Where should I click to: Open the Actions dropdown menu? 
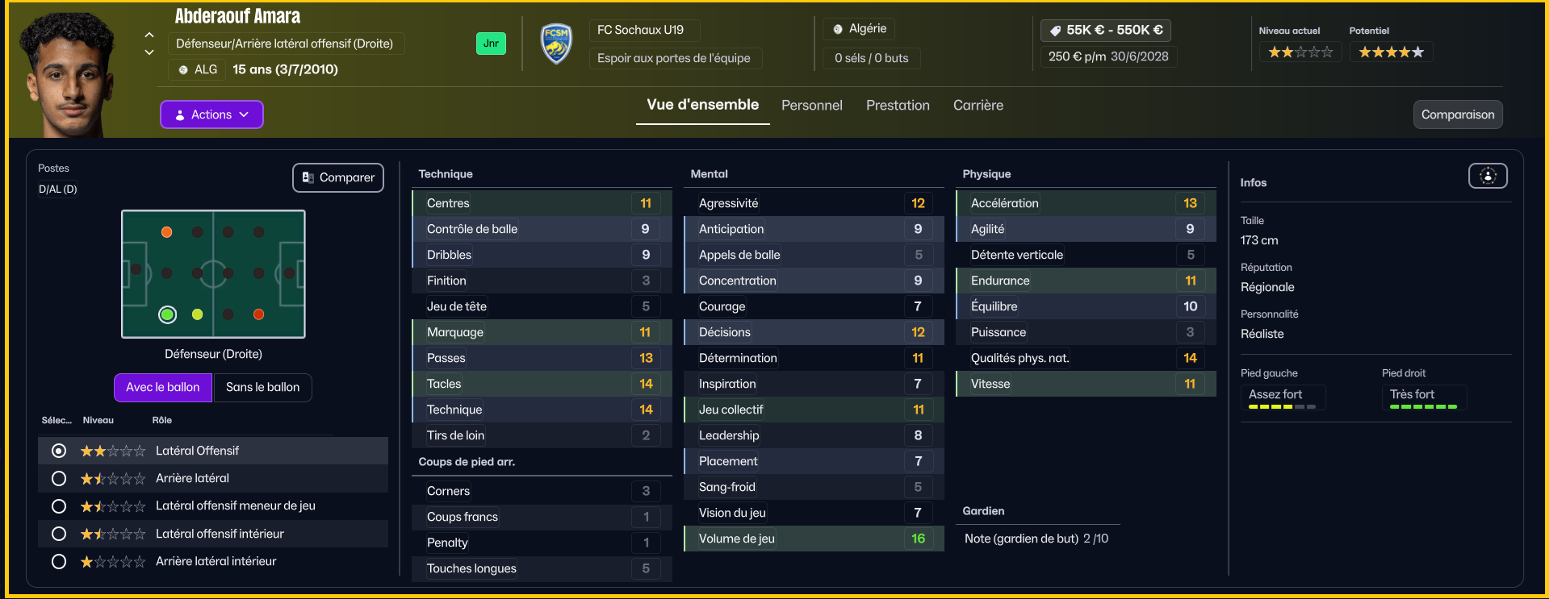click(x=211, y=114)
